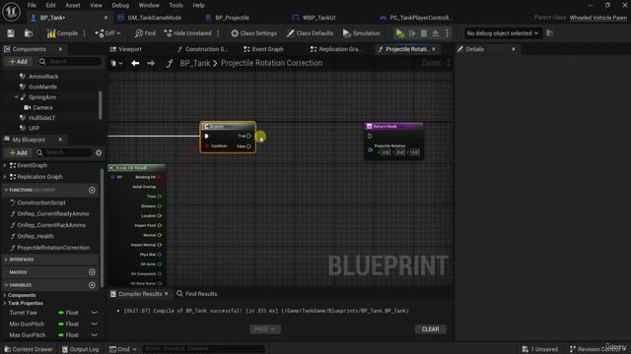Switch to GM_TankGameMode tab
This screenshot has height=354, width=631.
click(154, 18)
